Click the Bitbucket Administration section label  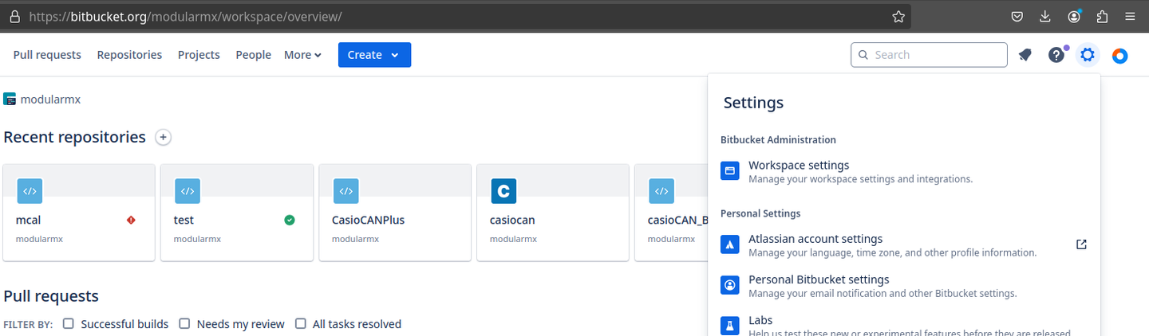point(778,139)
